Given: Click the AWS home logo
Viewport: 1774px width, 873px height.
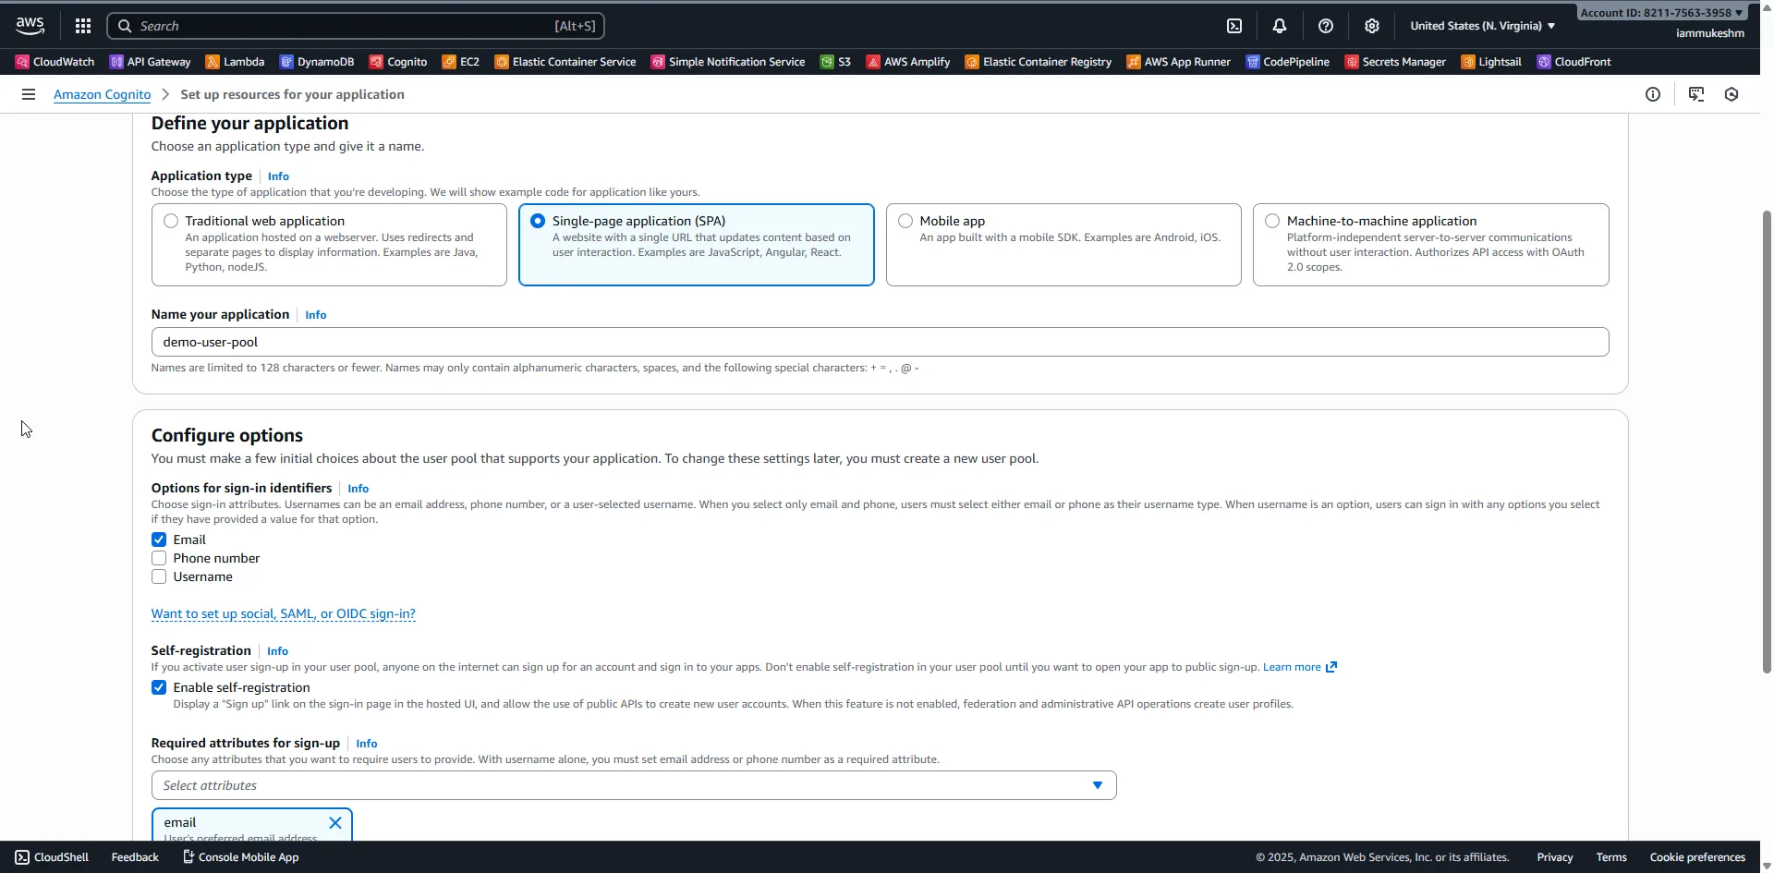Looking at the screenshot, I should click(29, 25).
